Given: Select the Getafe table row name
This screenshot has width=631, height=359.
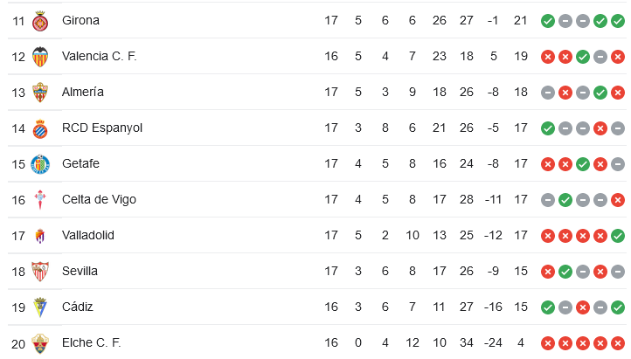Looking at the screenshot, I should point(80,163).
